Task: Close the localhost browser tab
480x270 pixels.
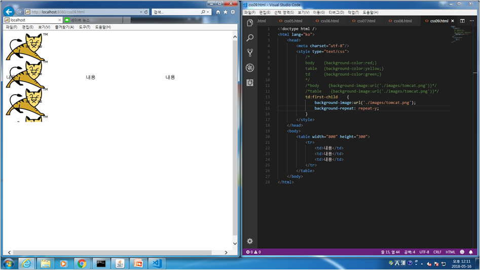Action: pos(60,20)
